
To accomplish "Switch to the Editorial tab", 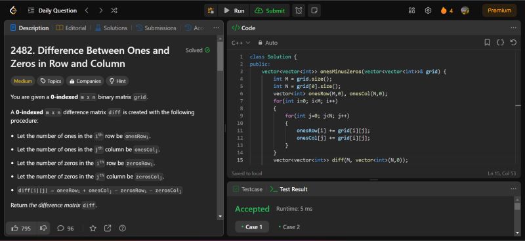I will (71, 28).
